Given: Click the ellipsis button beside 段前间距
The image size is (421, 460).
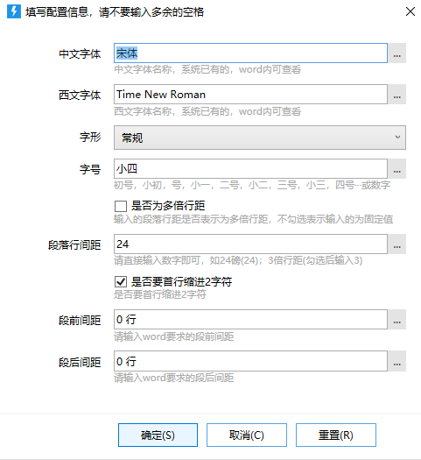Looking at the screenshot, I should [x=397, y=320].
